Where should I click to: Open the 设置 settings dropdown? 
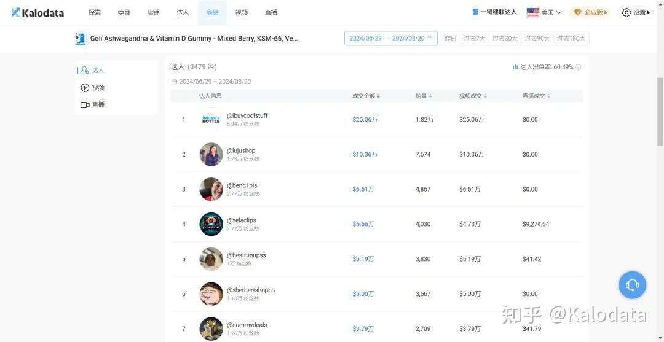(636, 12)
